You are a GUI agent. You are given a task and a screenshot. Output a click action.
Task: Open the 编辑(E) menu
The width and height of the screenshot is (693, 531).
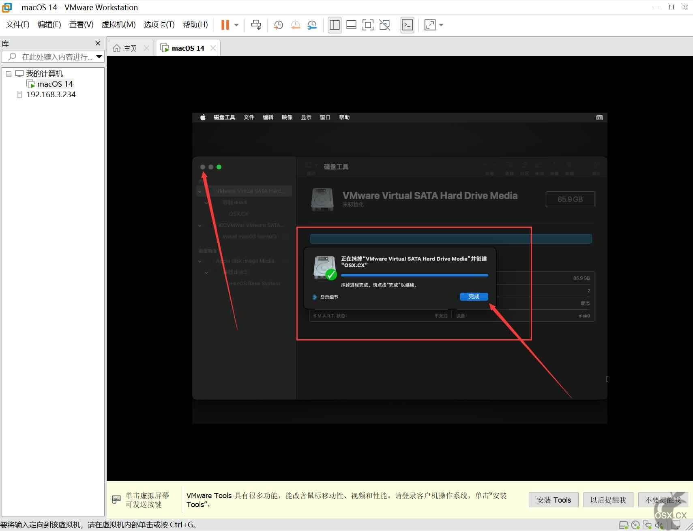[x=49, y=25]
